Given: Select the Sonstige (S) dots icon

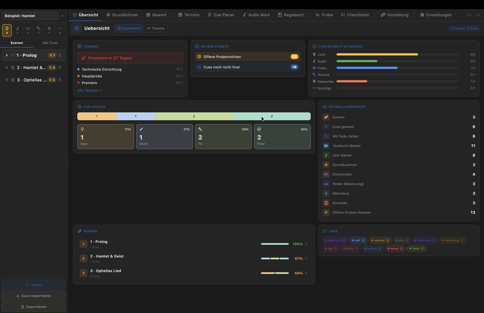Looking at the screenshot, I should [60, 30].
